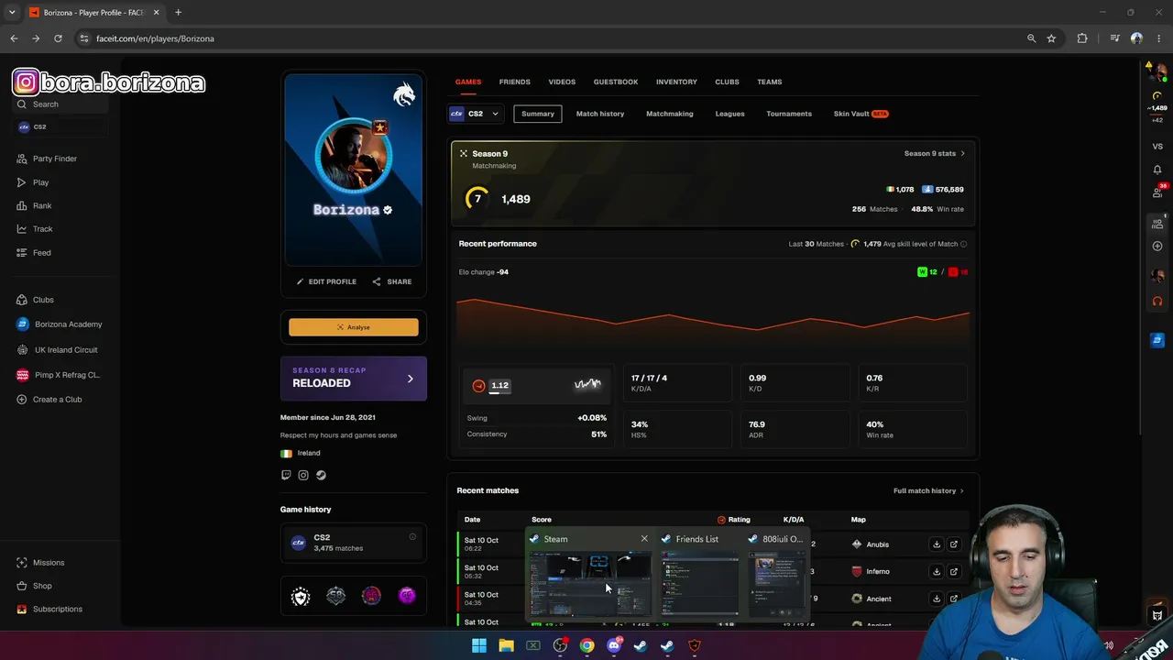This screenshot has width=1173, height=660.
Task: Open Season 8 Recap Reloaded arrow
Action: [410, 379]
